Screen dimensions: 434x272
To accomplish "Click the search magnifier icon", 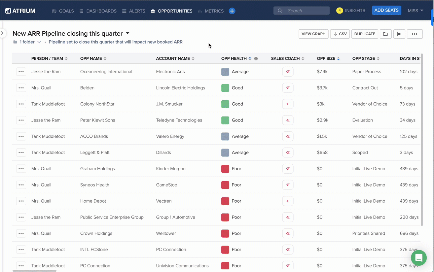I will 280,11.
